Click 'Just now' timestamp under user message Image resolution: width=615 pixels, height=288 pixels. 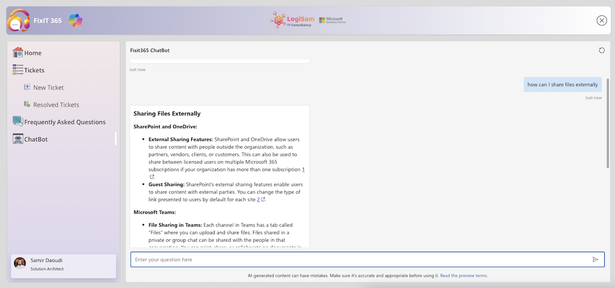593,97
